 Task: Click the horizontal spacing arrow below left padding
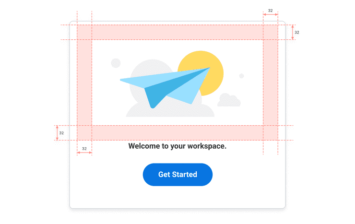84,153
